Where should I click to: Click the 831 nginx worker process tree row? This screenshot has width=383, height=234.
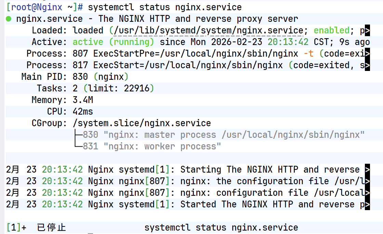click(148, 146)
